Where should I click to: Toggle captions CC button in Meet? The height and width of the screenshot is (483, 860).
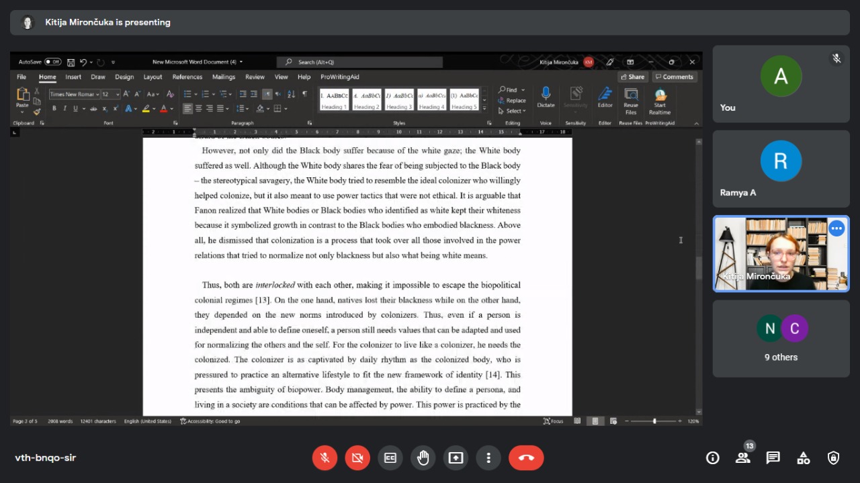click(x=390, y=457)
